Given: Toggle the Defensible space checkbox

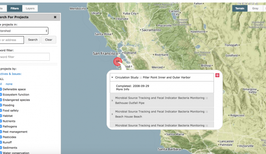Looking at the screenshot, I should point(1,89).
